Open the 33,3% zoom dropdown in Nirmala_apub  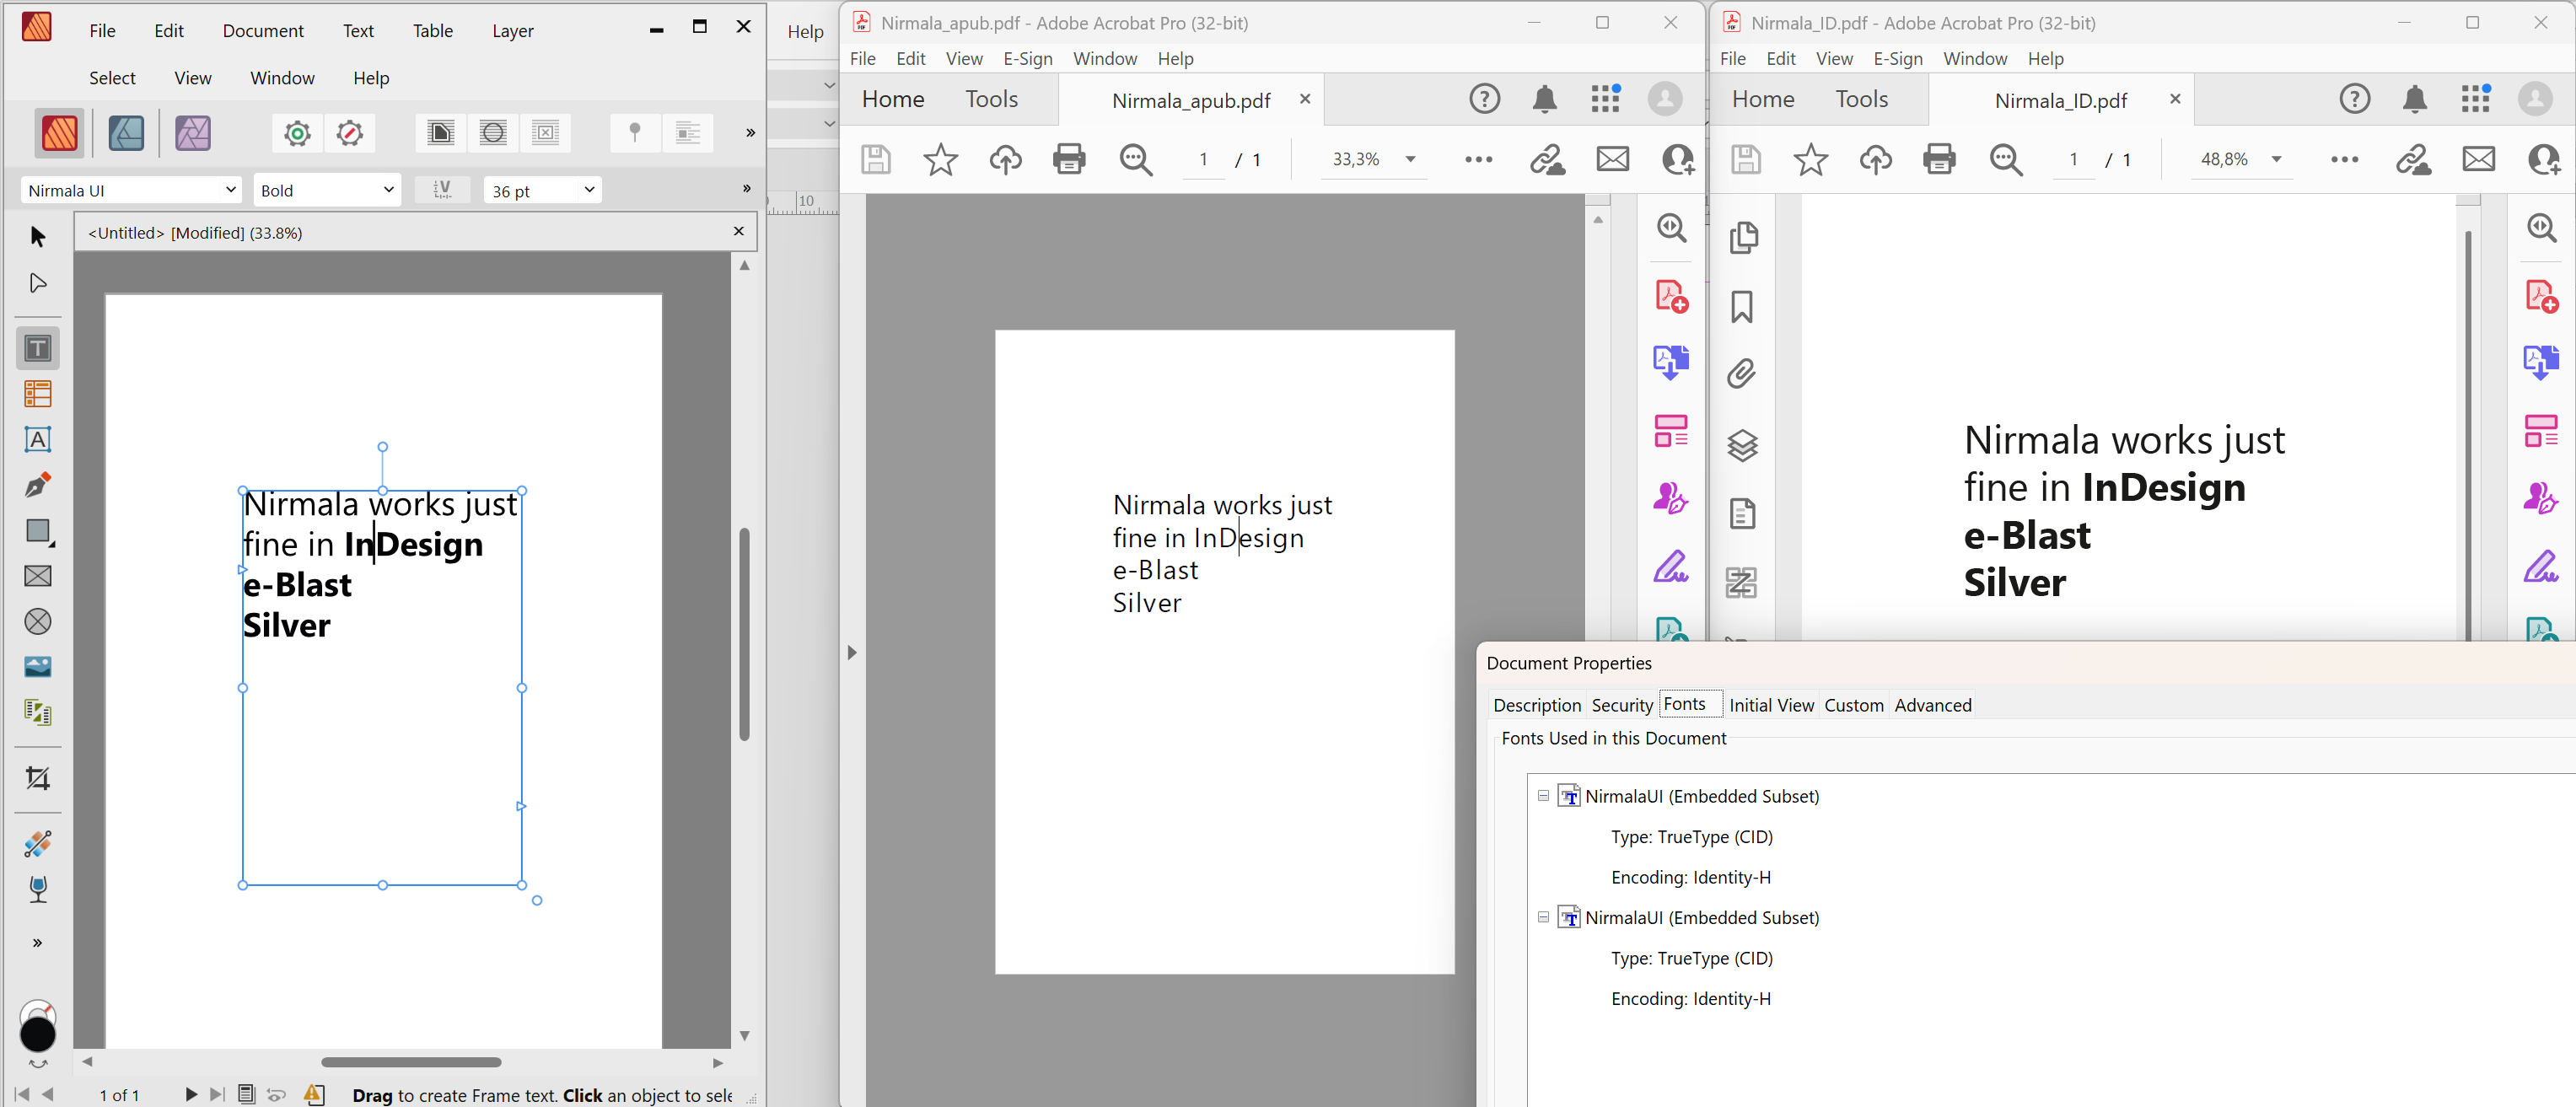point(1410,159)
